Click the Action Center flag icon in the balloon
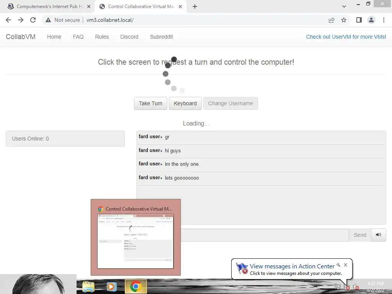This screenshot has width=392, height=294. 242,268
